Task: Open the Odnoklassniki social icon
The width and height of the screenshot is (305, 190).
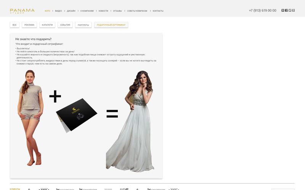Action: [293, 10]
